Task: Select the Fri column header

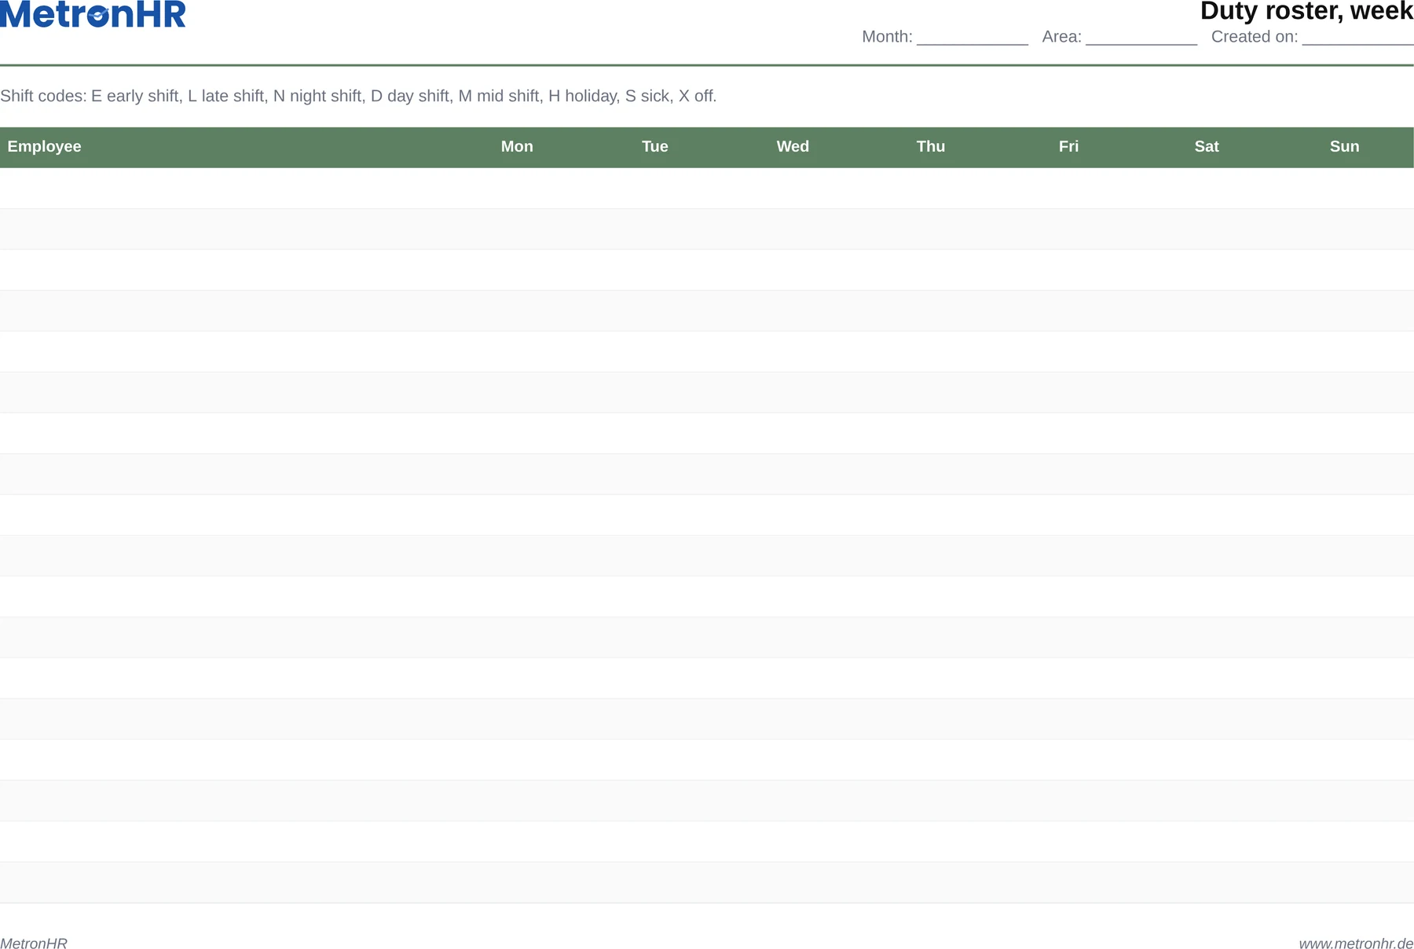Action: [x=1068, y=147]
